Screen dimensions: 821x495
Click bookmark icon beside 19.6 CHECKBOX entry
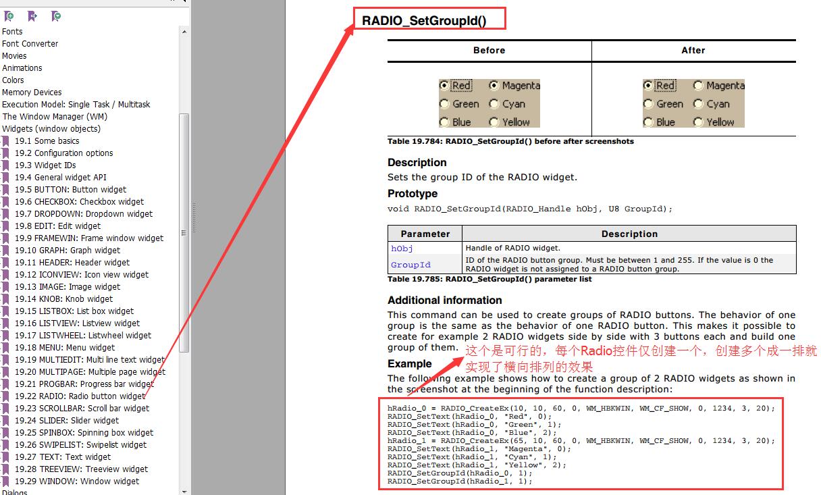point(6,202)
